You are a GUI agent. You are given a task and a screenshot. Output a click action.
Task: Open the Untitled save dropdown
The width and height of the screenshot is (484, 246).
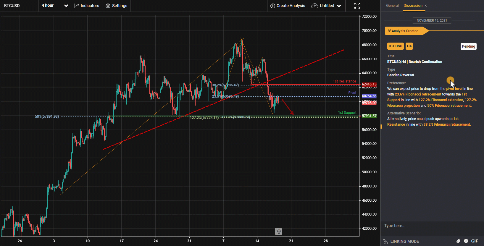[326, 6]
